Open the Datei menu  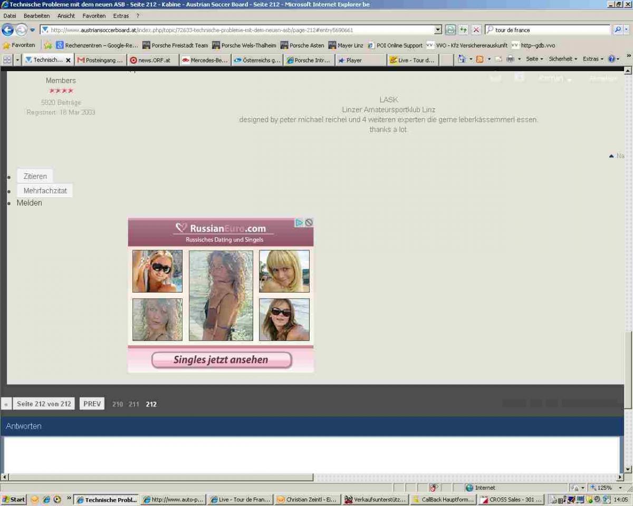[9, 16]
